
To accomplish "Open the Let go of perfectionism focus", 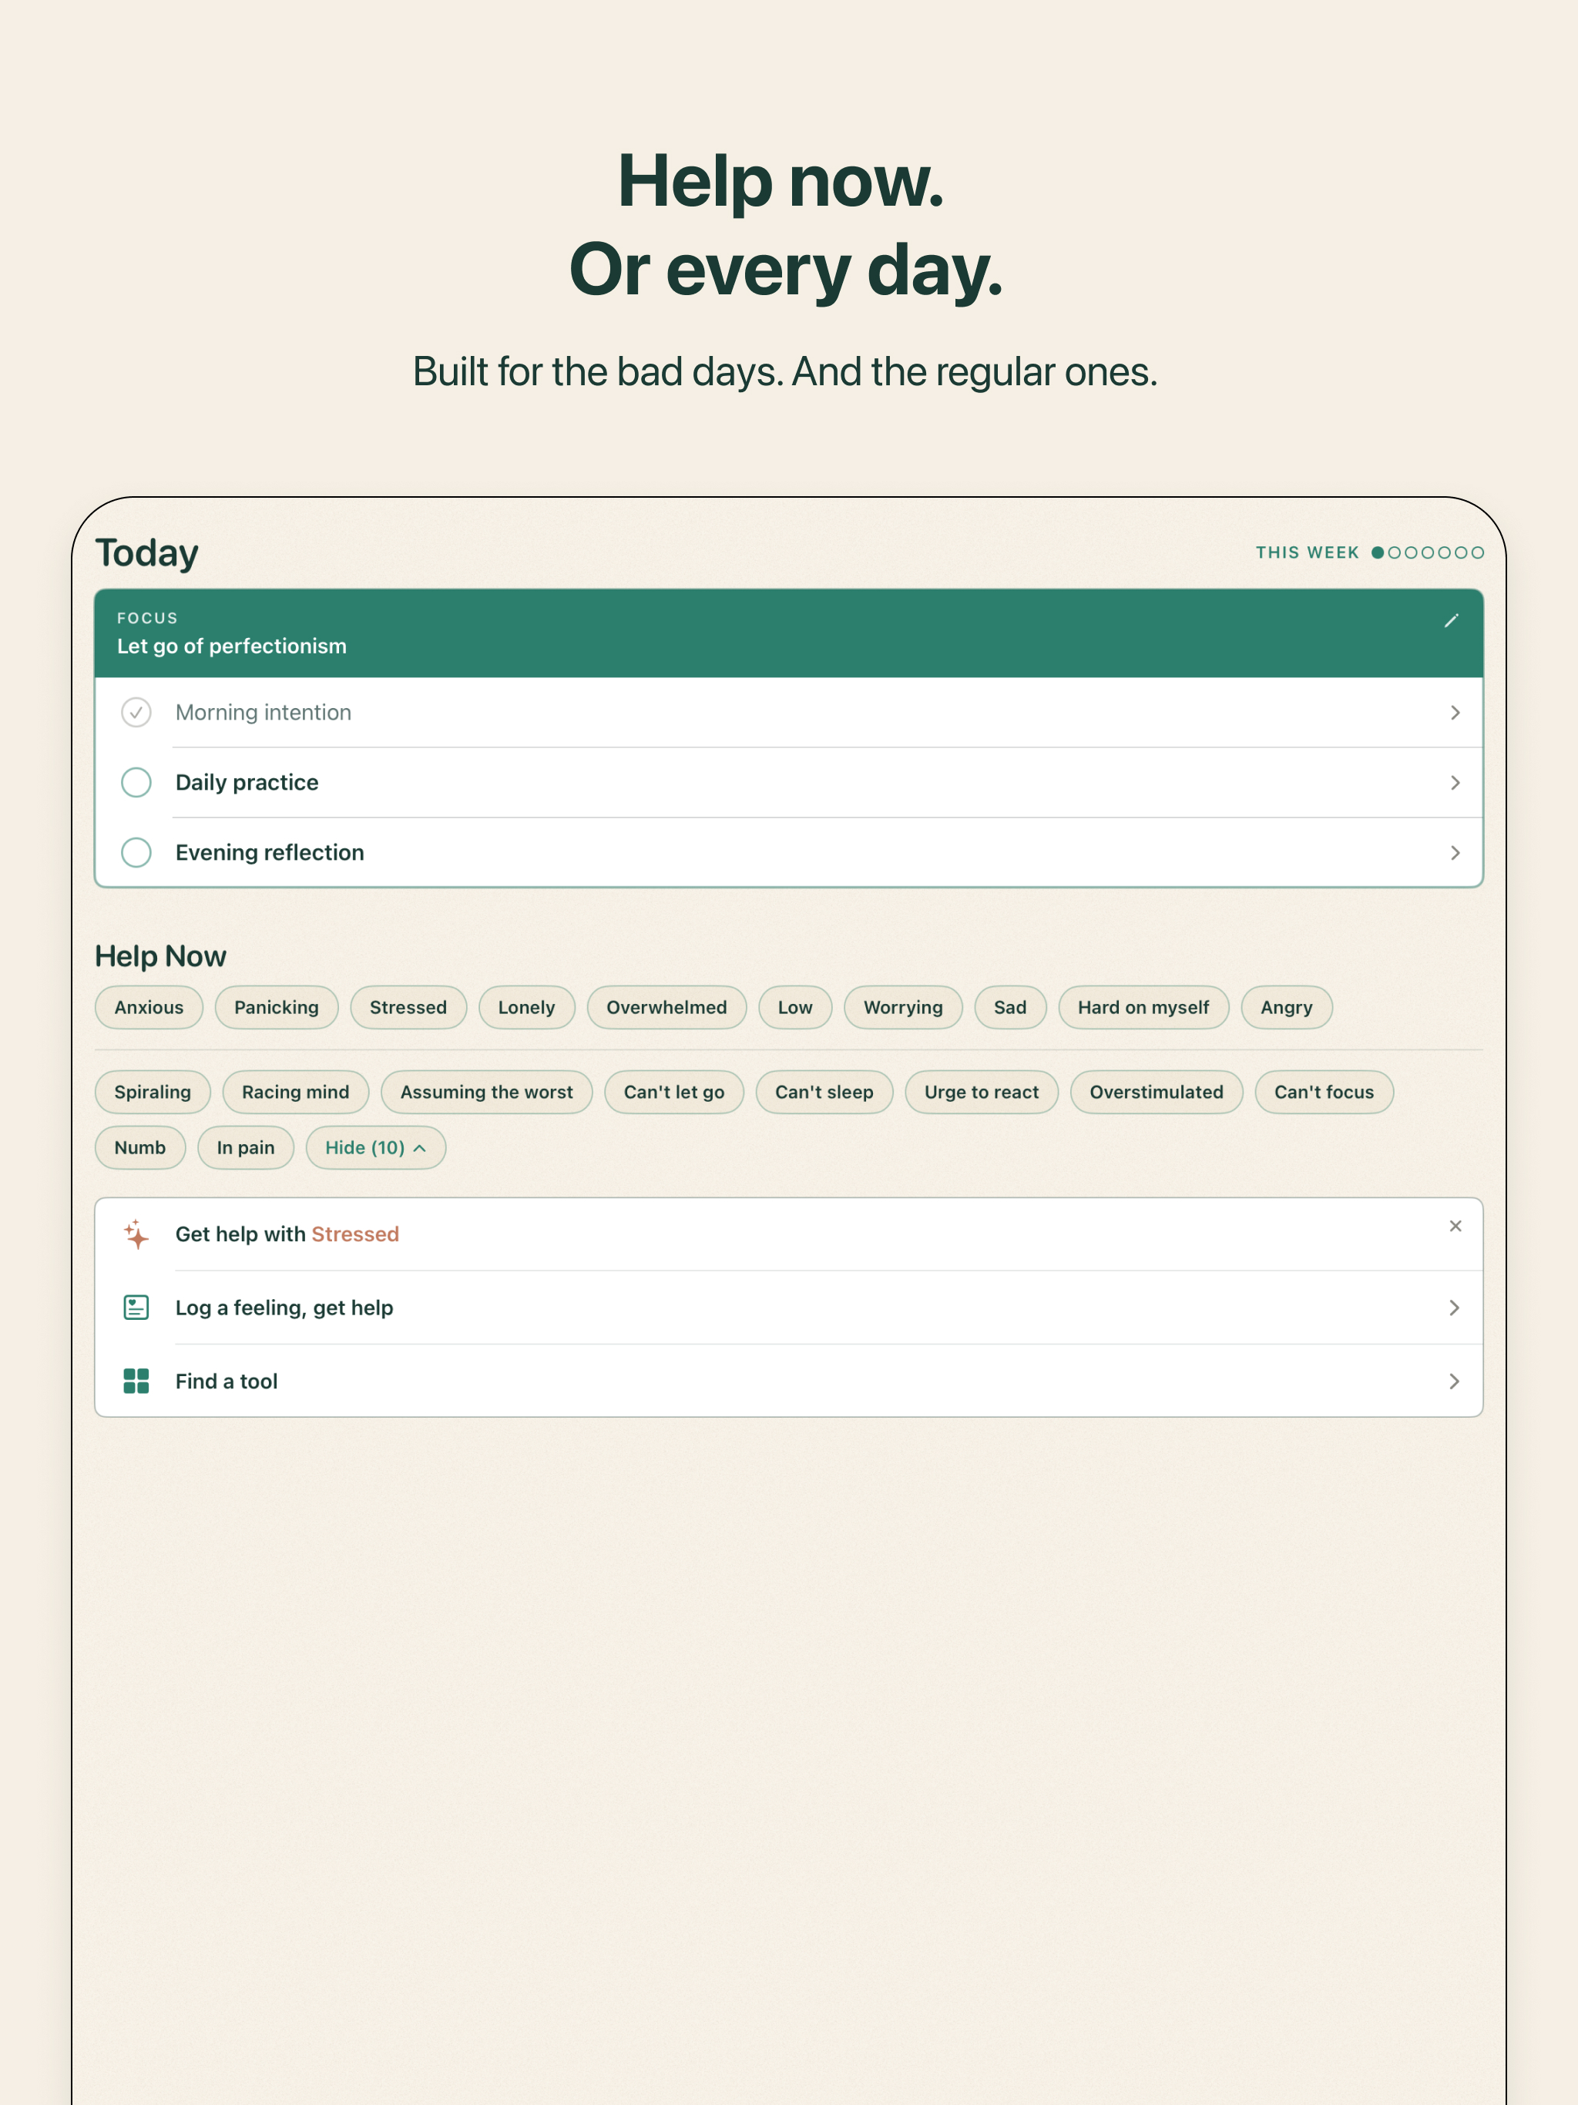I will [788, 633].
